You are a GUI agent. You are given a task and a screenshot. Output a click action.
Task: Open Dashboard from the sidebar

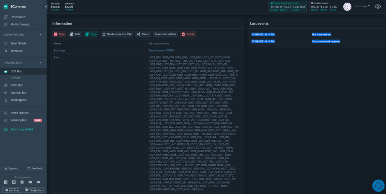click(x=18, y=17)
